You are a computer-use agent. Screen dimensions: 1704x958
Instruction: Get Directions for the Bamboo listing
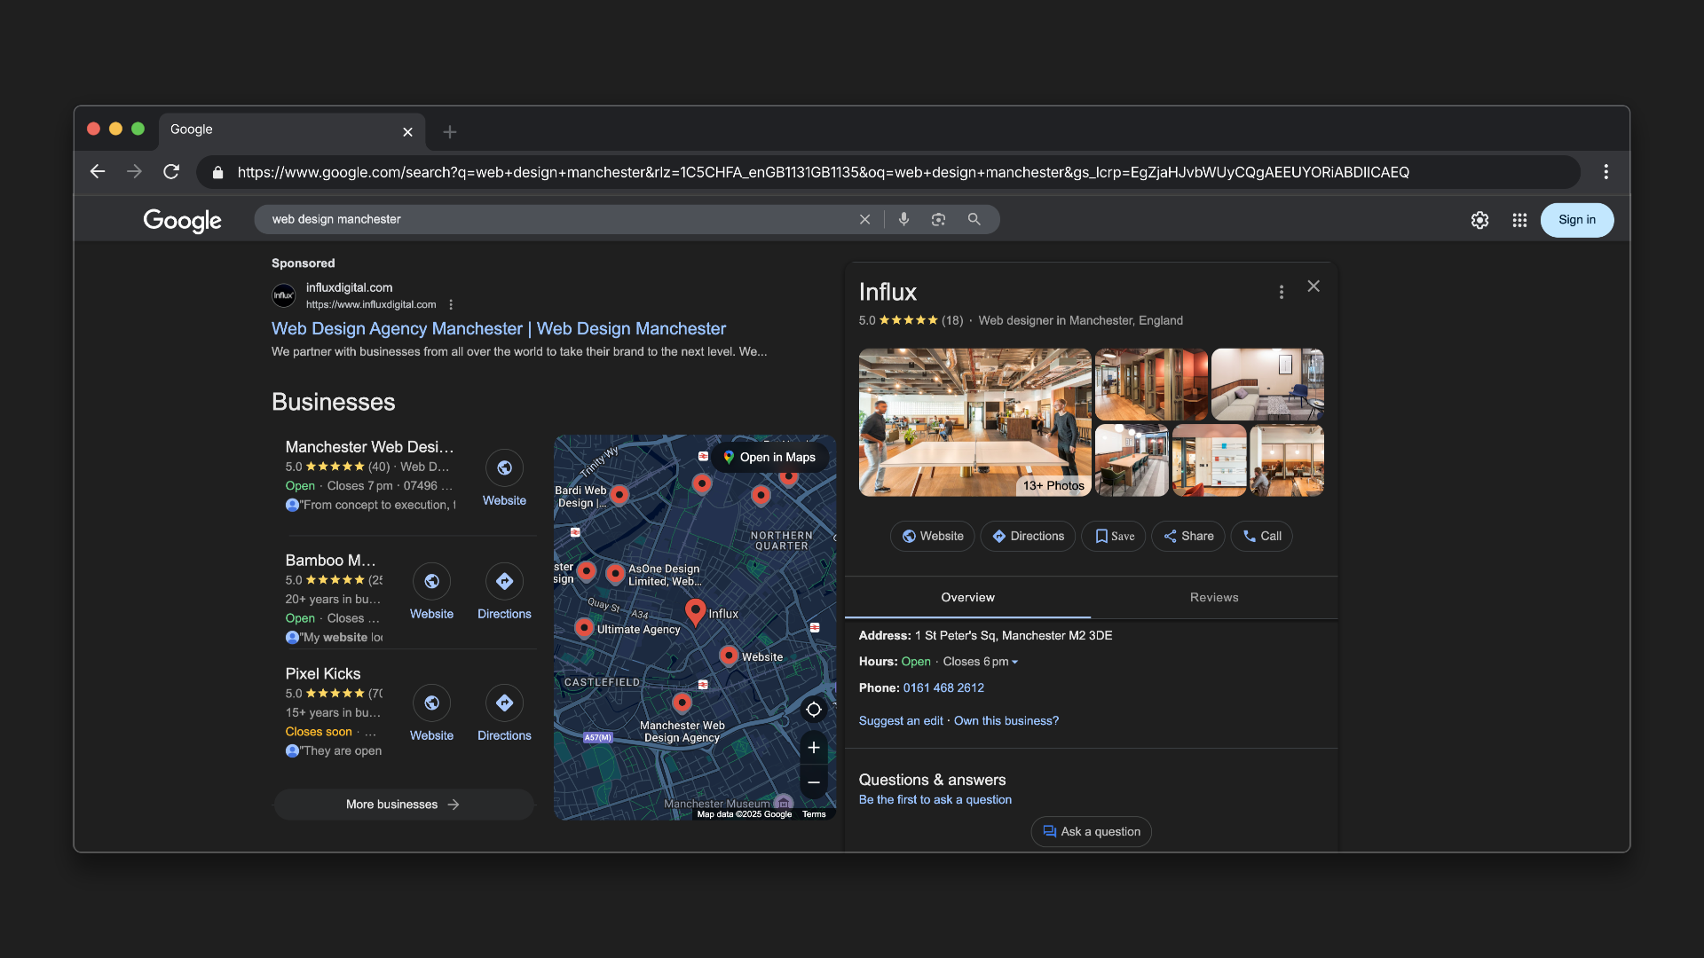point(504,592)
